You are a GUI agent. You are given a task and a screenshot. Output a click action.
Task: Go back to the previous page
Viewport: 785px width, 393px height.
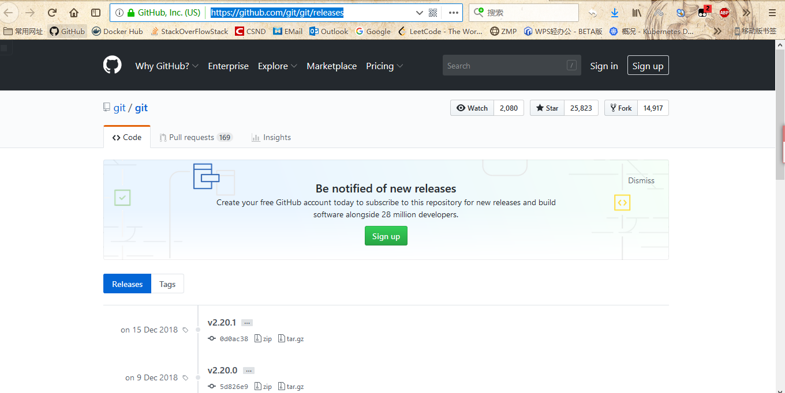(9, 12)
